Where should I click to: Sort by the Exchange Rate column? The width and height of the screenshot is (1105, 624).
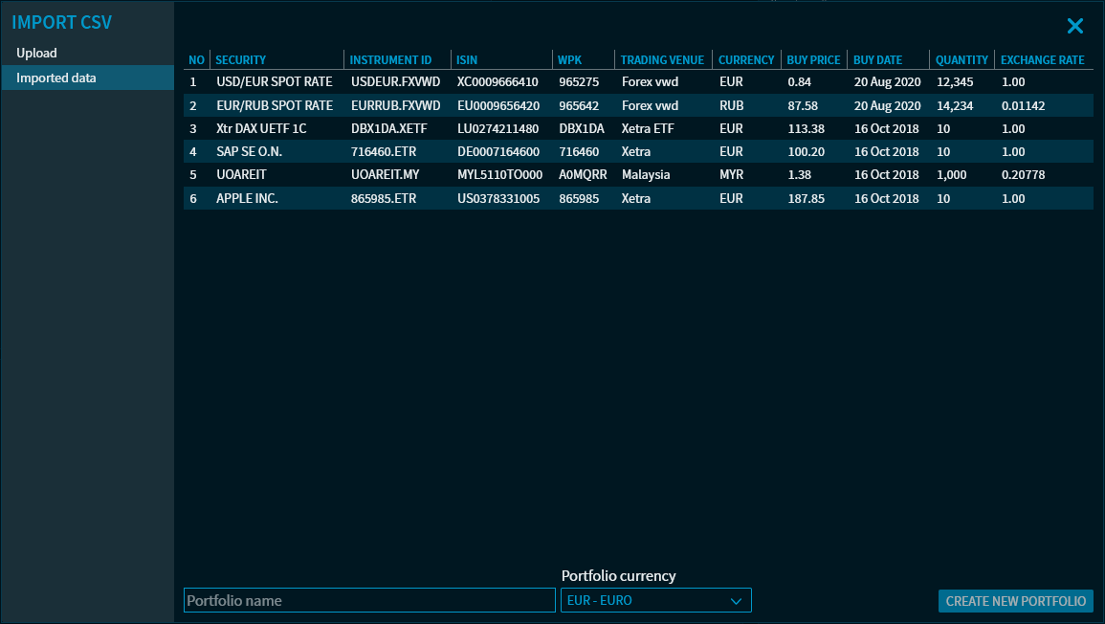(1042, 59)
